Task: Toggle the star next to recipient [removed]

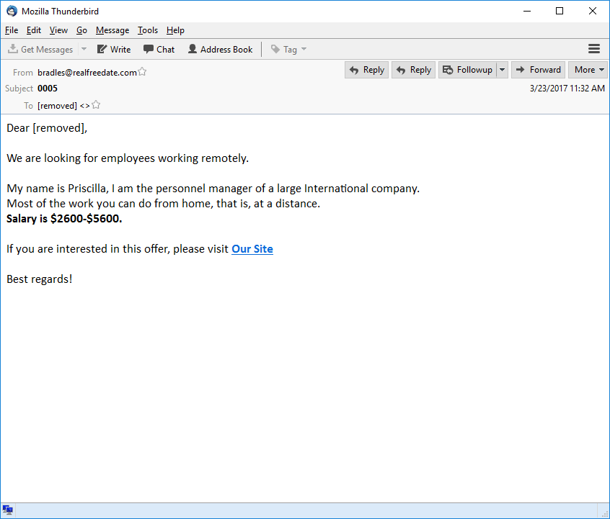Action: 96,105
